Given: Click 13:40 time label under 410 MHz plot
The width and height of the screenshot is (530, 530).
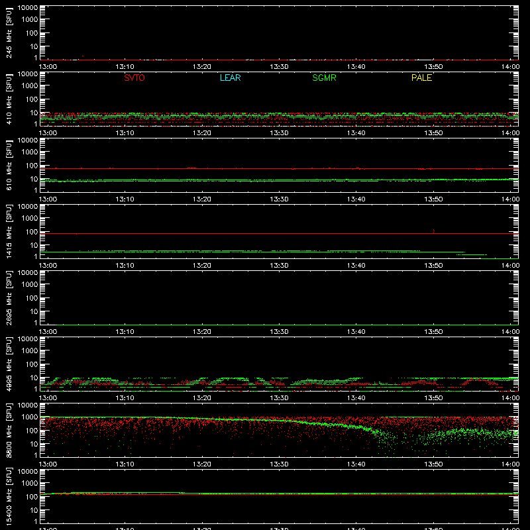Looking at the screenshot, I should click(x=356, y=133).
